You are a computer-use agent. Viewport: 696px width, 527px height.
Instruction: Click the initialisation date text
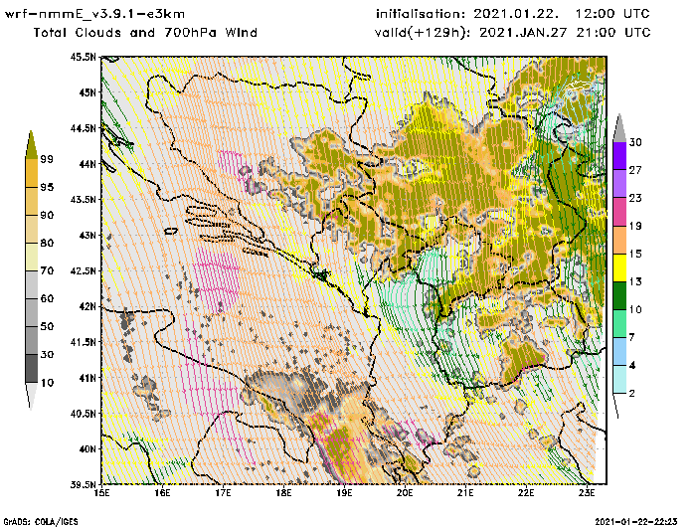pos(513,14)
